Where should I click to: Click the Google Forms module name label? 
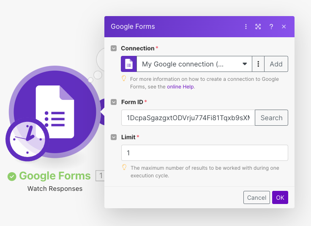(x=55, y=176)
